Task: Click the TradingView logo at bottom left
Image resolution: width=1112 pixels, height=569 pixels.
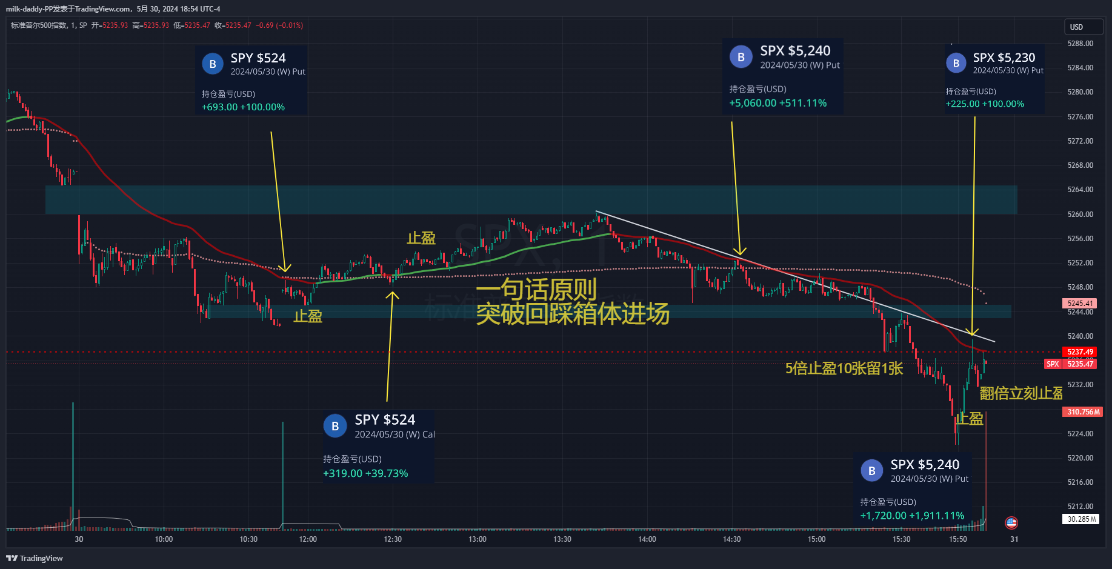Action: [35, 558]
